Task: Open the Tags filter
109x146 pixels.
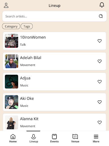Action: point(27,26)
